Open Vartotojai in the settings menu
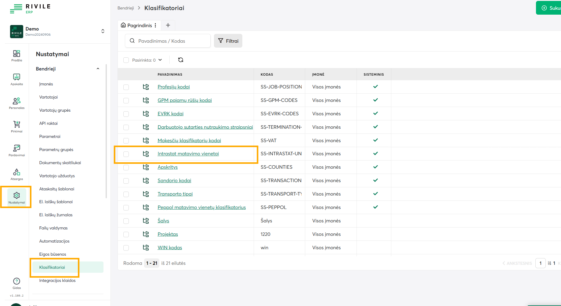Image resolution: width=561 pixels, height=306 pixels. click(49, 97)
